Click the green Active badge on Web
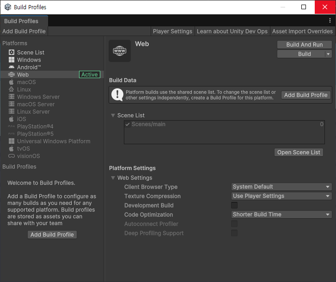The image size is (336, 282). (90, 74)
